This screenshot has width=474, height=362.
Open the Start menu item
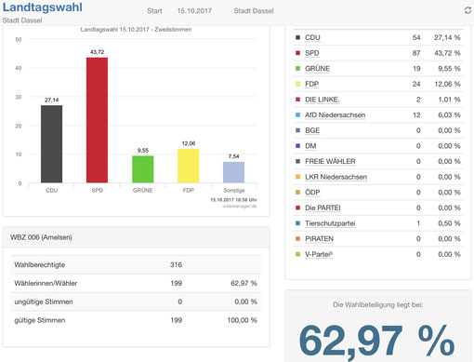[x=154, y=11]
